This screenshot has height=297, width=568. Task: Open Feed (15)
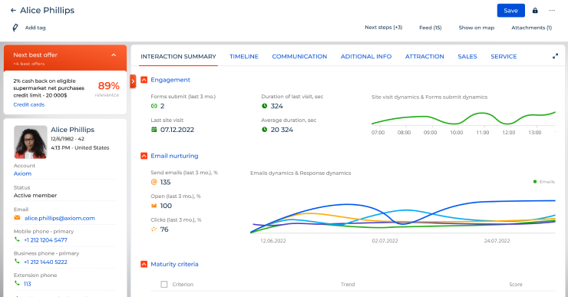pos(431,28)
